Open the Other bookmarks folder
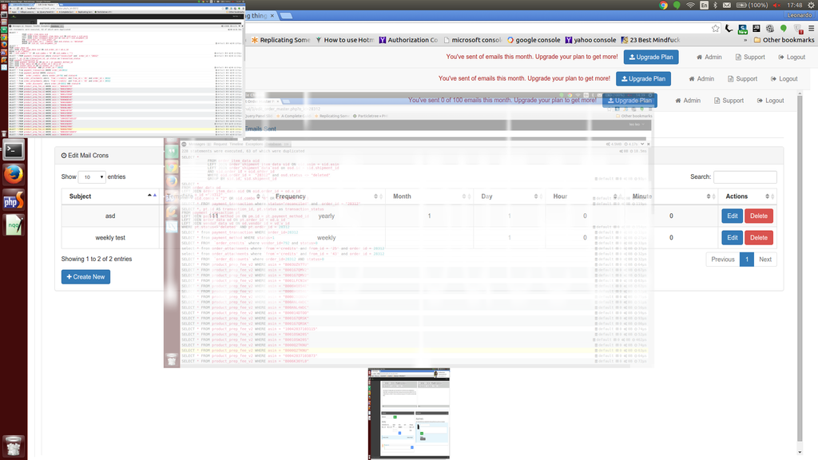The height and width of the screenshot is (460, 818). 782,40
